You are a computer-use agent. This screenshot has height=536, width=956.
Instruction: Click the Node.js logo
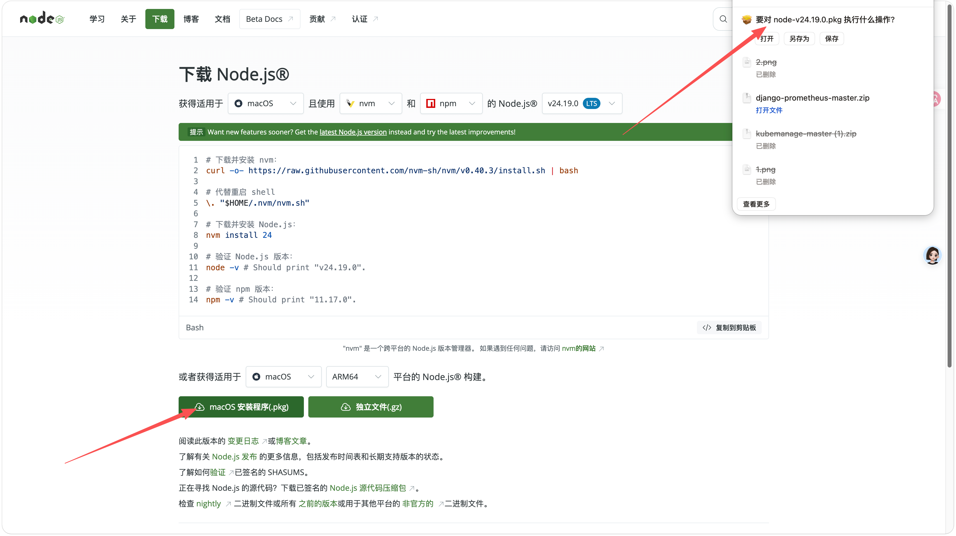[42, 18]
